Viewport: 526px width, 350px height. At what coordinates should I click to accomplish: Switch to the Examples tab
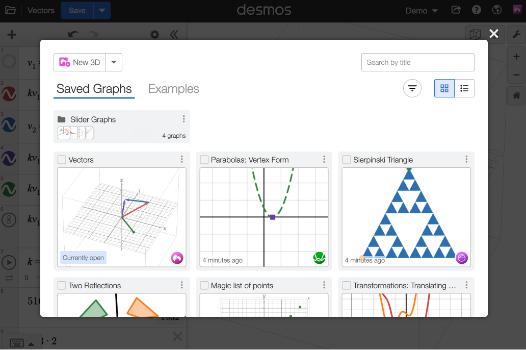[x=173, y=89]
